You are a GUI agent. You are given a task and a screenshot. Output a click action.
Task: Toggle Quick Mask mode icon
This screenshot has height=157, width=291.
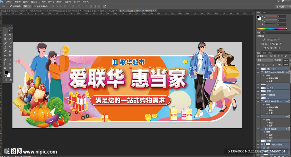[x=5, y=80]
